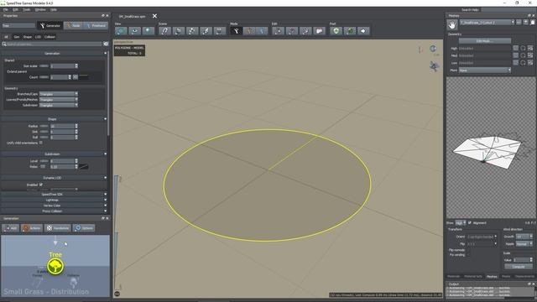The image size is (537, 302).
Task: Click the green shield icon in Post group
Action: (x=336, y=31)
